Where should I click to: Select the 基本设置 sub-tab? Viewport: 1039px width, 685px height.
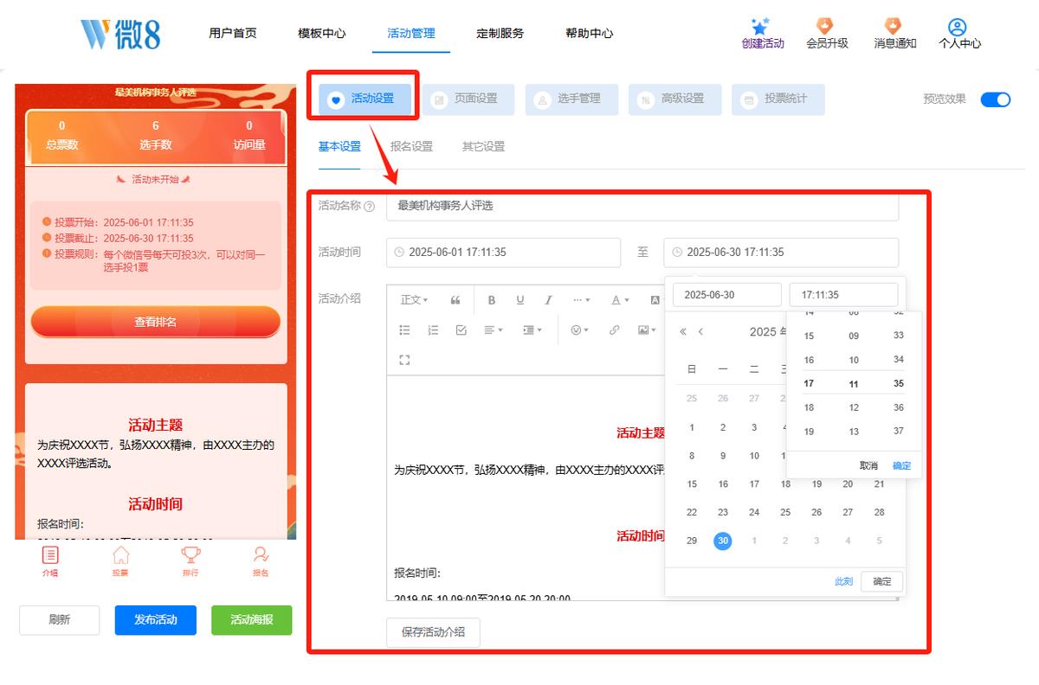click(339, 147)
